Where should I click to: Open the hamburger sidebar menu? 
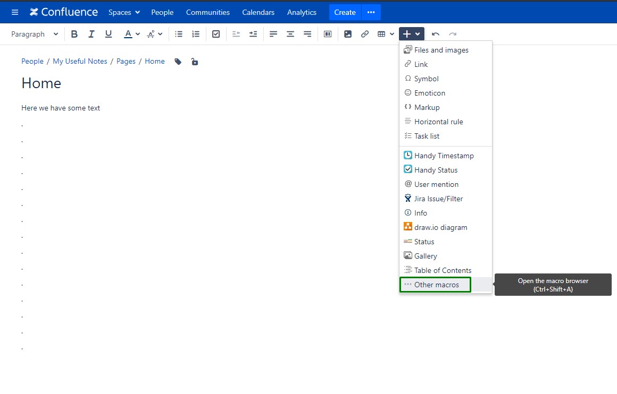coord(15,12)
